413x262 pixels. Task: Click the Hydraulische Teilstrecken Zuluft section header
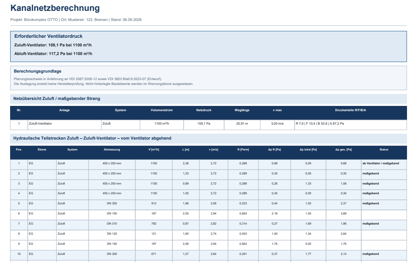tap(208, 138)
